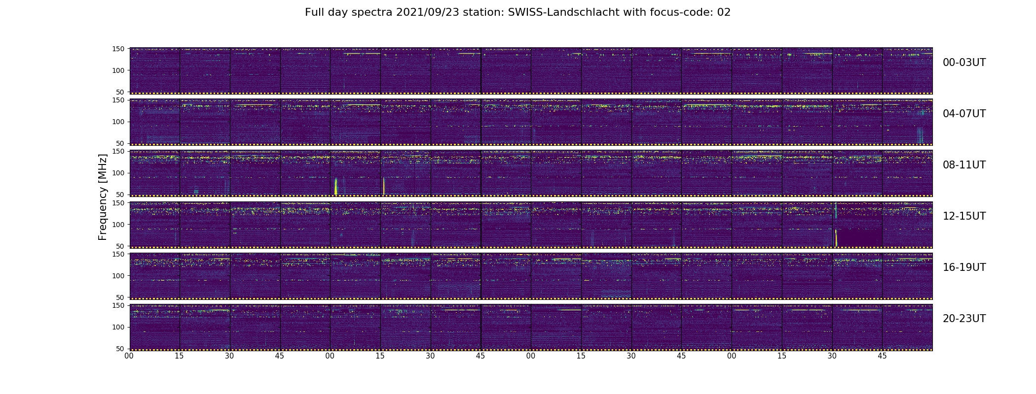This screenshot has width=1036, height=394.
Task: Select the 04-07UT spectrogram panel
Action: [531, 122]
